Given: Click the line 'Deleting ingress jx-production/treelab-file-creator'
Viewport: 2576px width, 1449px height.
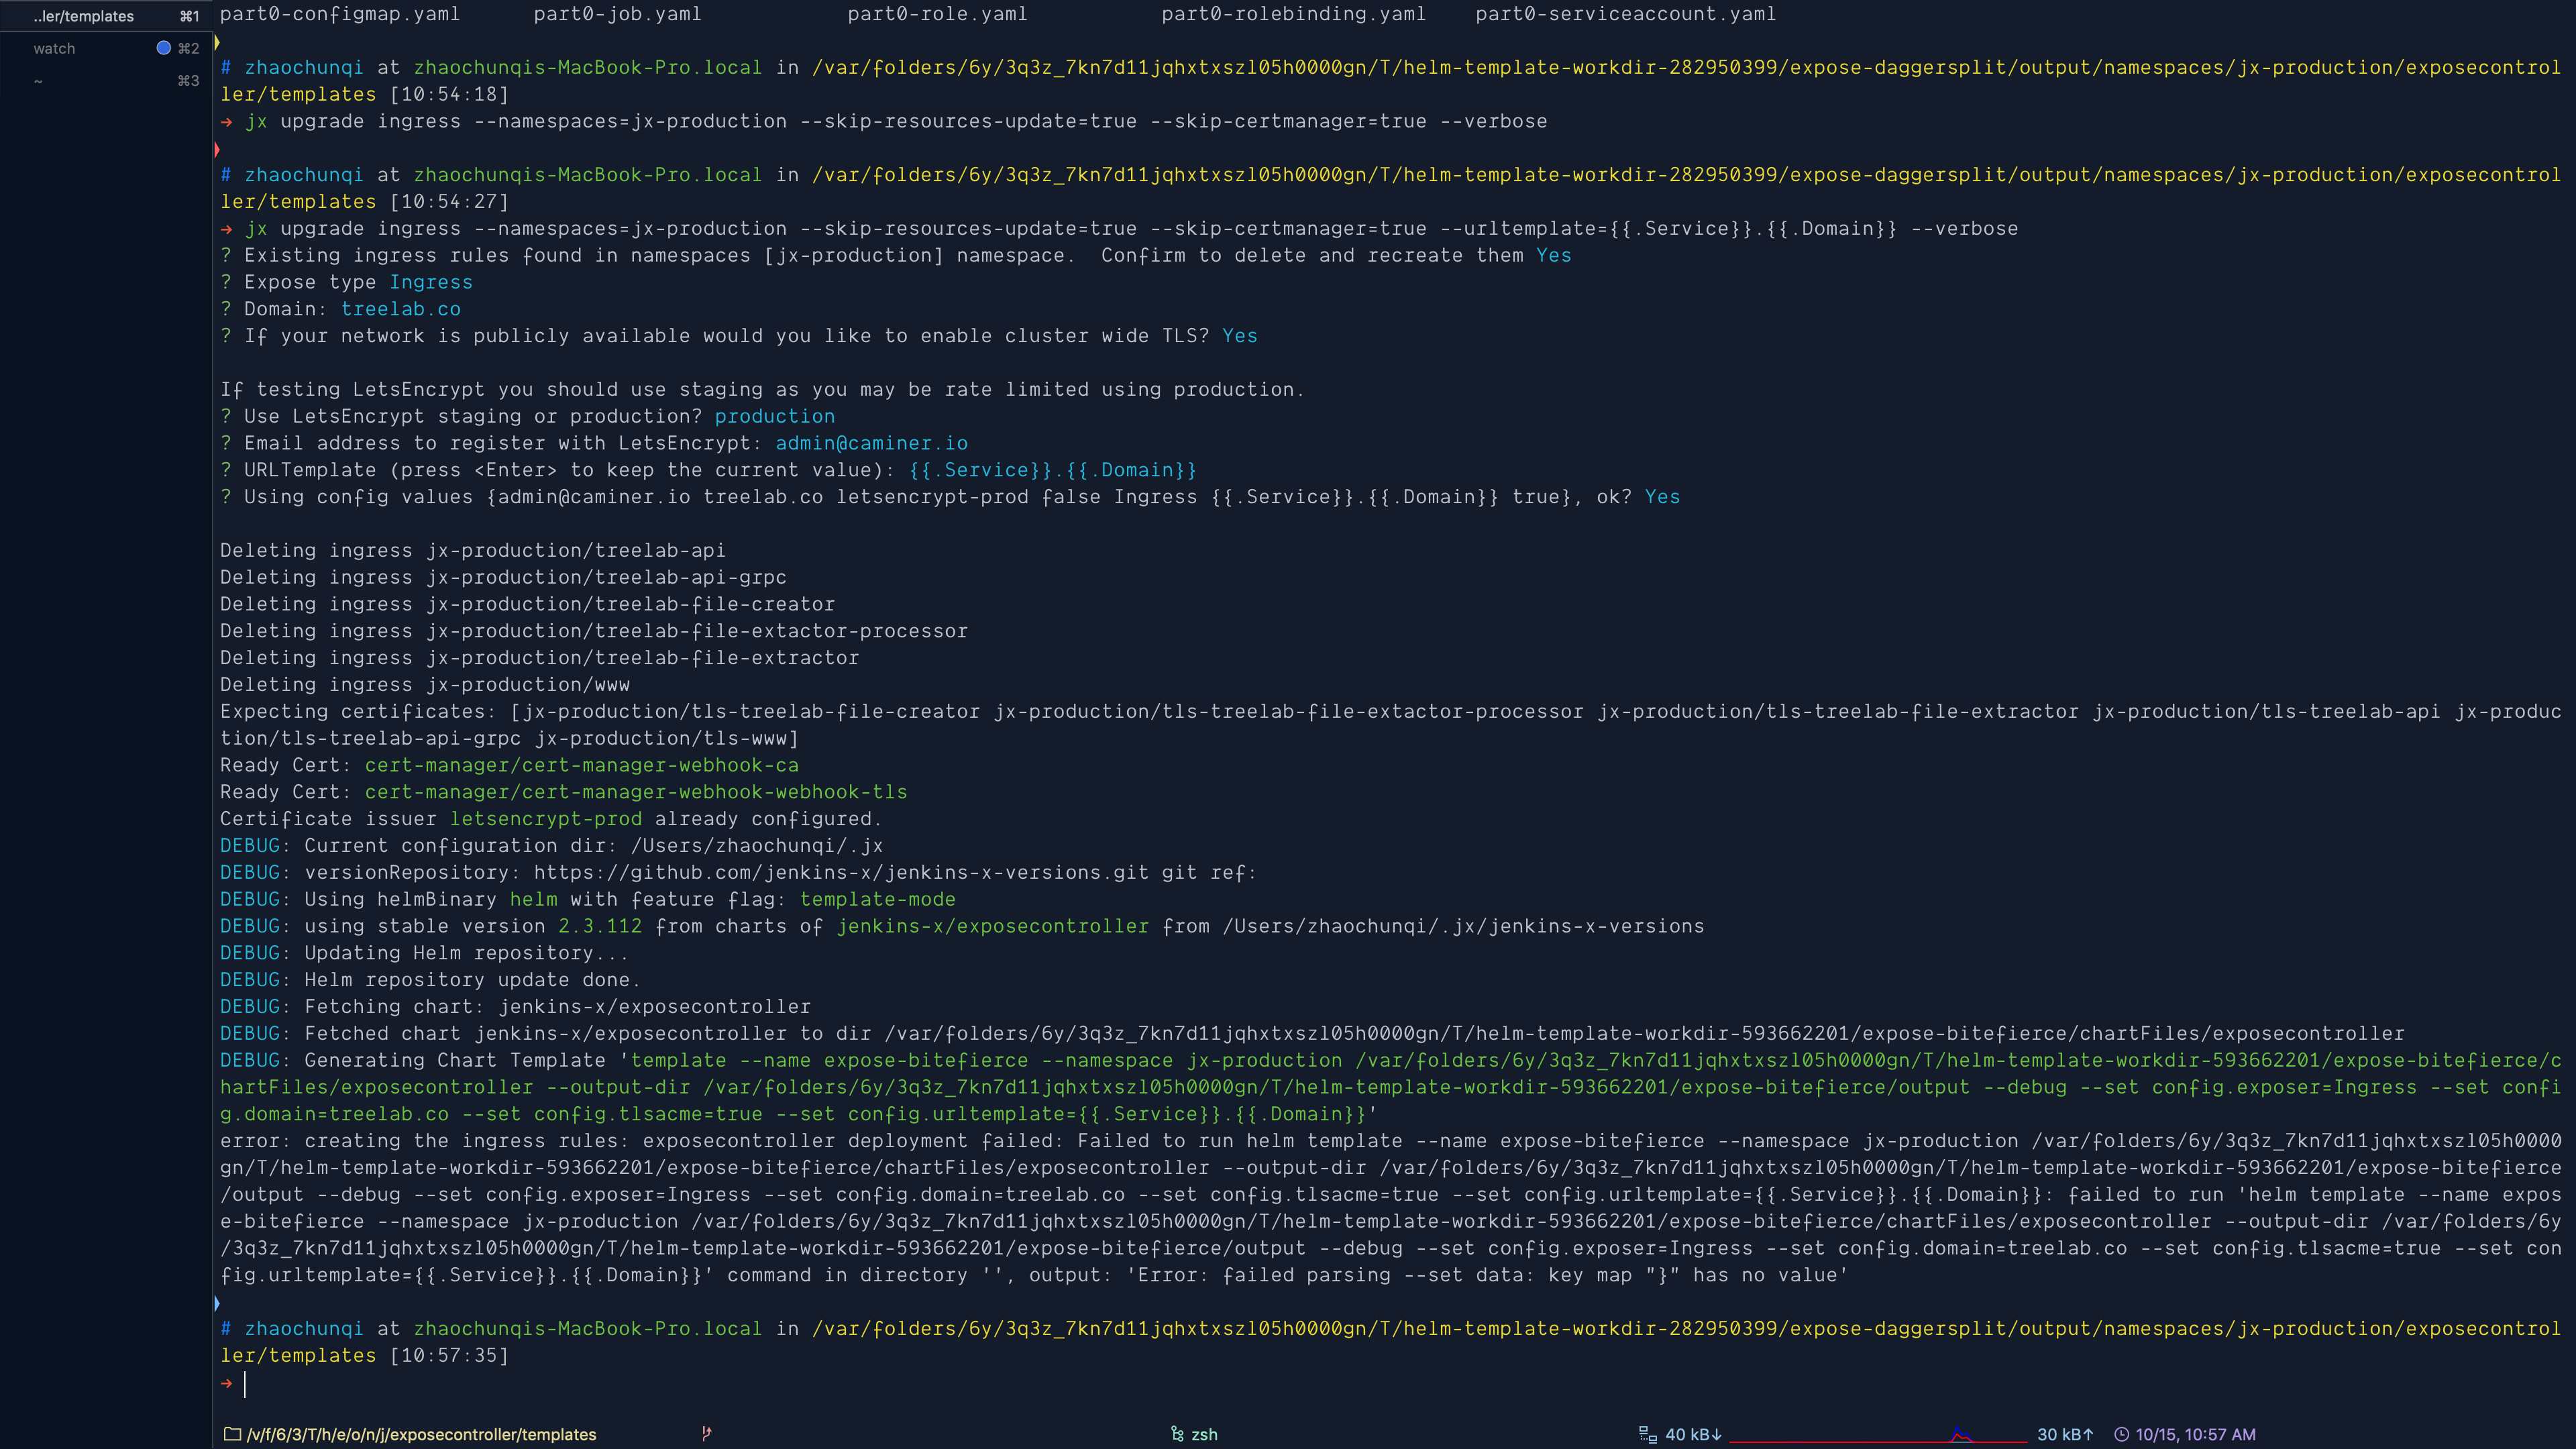Looking at the screenshot, I should (527, 604).
